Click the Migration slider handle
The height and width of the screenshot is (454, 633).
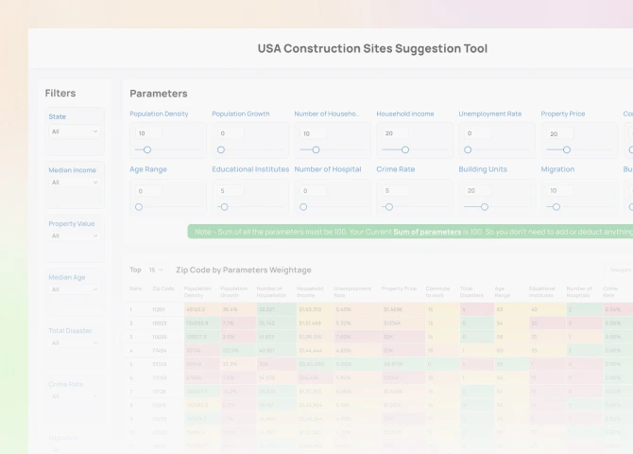pyautogui.click(x=556, y=206)
